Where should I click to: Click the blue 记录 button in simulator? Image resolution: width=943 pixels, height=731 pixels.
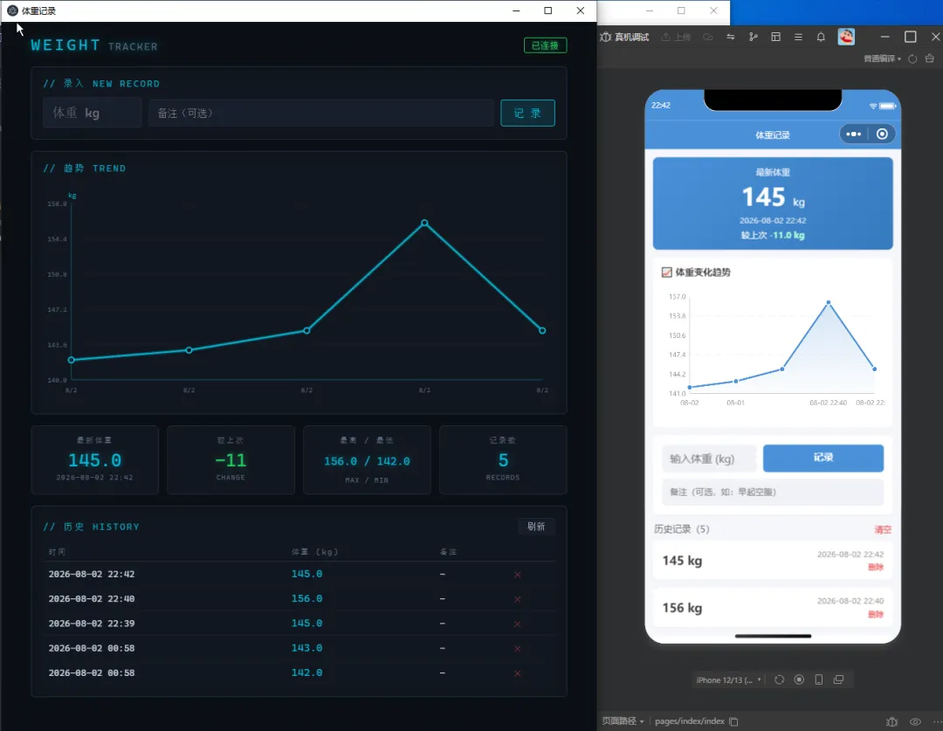(823, 458)
